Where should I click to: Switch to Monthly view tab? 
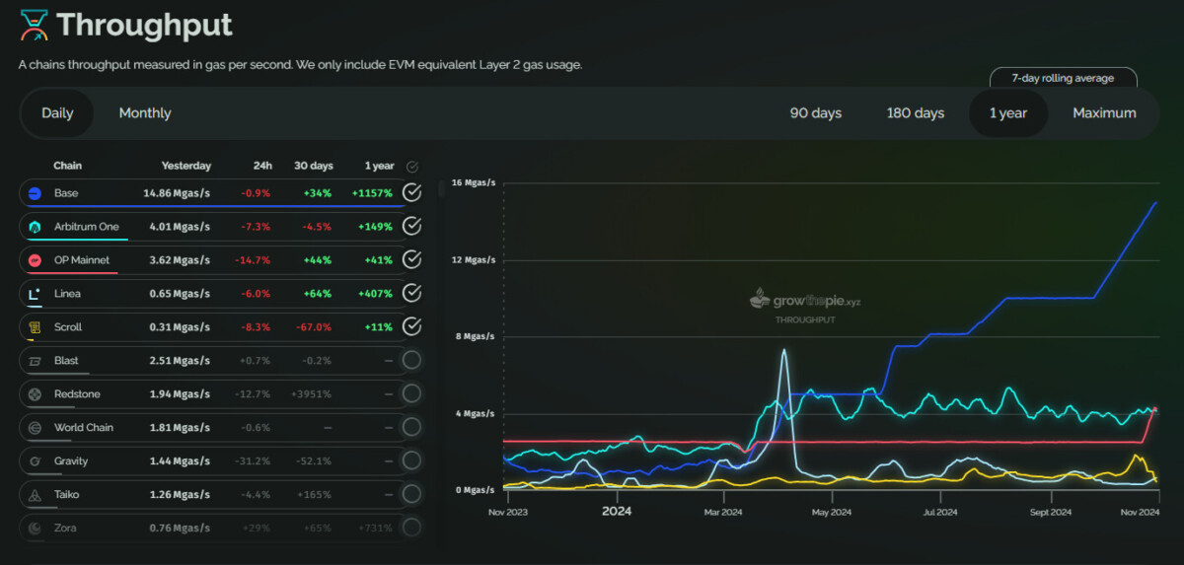tap(145, 113)
